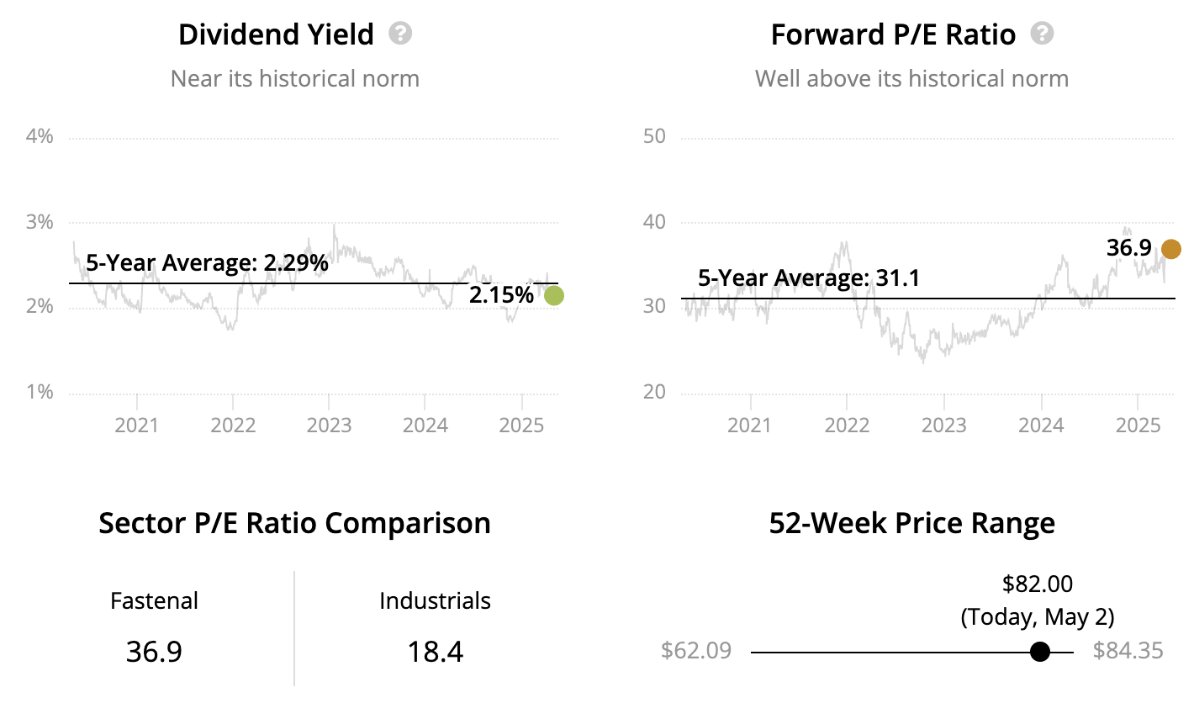This screenshot has width=1194, height=703.
Task: Click the black 52-week price range marker
Action: coord(1040,652)
